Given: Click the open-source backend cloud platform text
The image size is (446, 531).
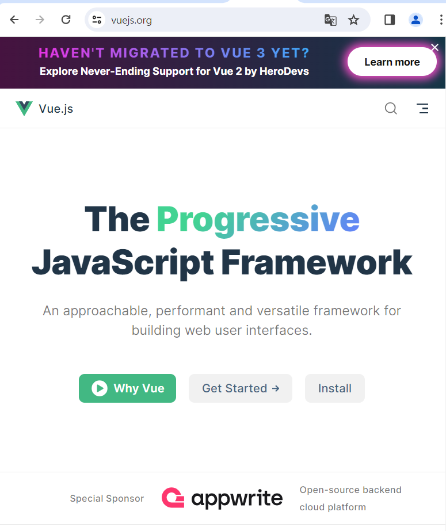Looking at the screenshot, I should pos(350,498).
